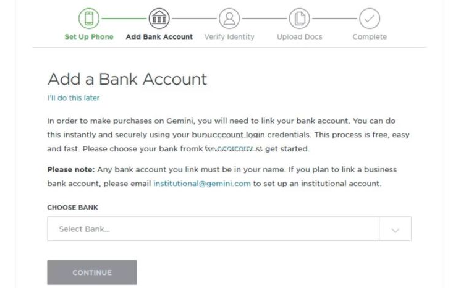Open the Select Bank combo box
Screen dimensions: 461x288
pyautogui.click(x=229, y=229)
